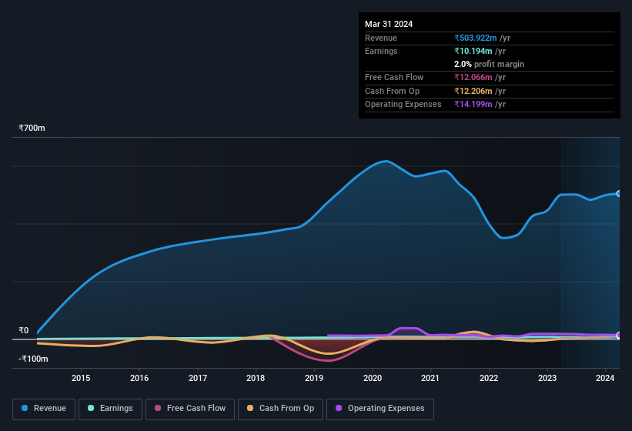Screen dimensions: 632x431
Task: Click the 2022 year tick label
Action: 489,378
